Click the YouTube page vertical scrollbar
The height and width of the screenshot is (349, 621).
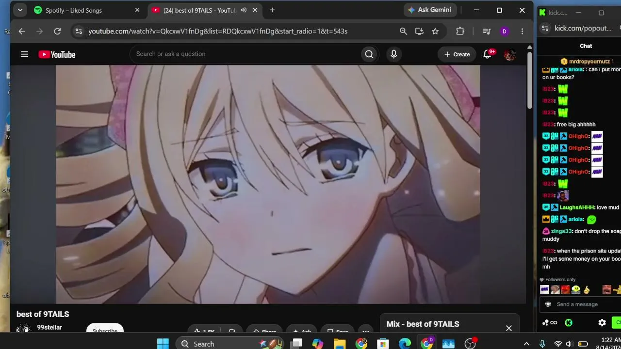[530, 79]
